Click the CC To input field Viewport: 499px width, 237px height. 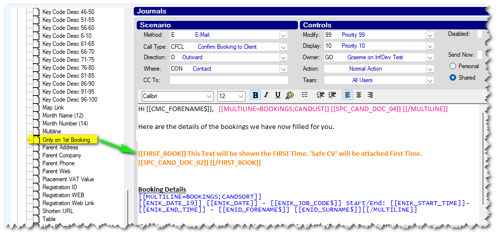[x=229, y=80]
